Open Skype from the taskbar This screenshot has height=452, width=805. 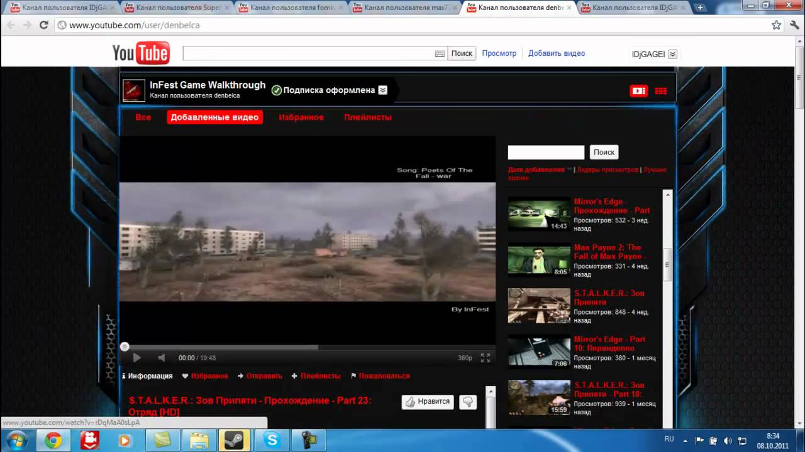point(272,441)
